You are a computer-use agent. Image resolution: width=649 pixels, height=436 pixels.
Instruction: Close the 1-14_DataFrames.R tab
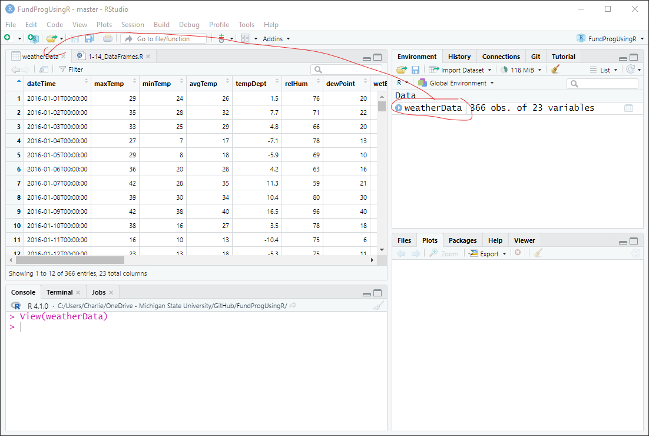[148, 57]
